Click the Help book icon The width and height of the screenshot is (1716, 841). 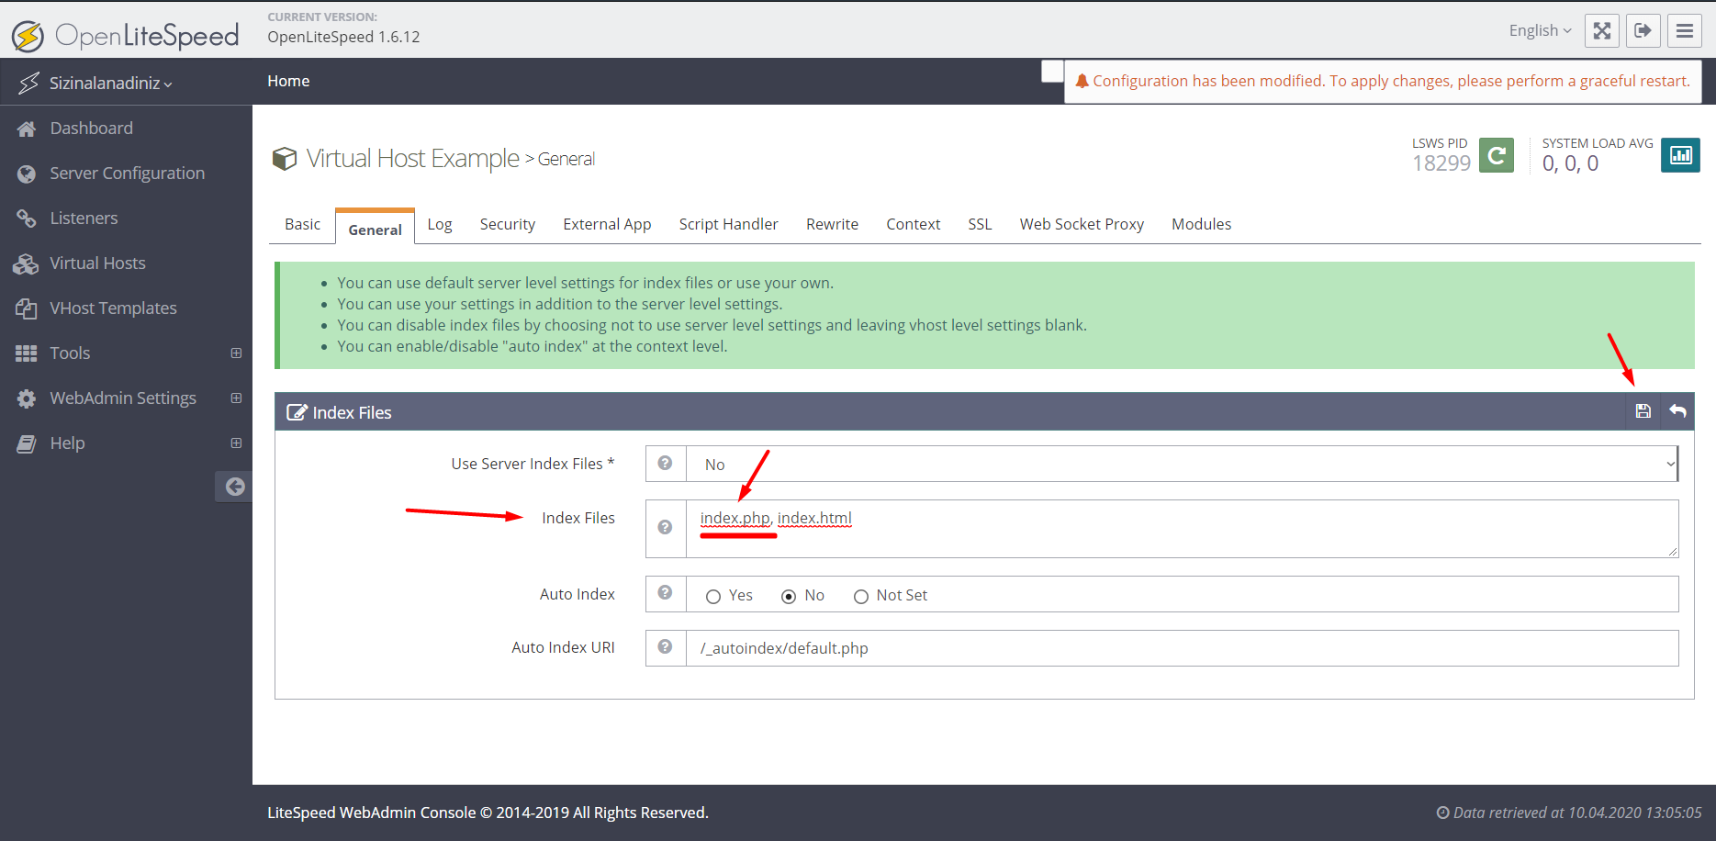tap(27, 443)
